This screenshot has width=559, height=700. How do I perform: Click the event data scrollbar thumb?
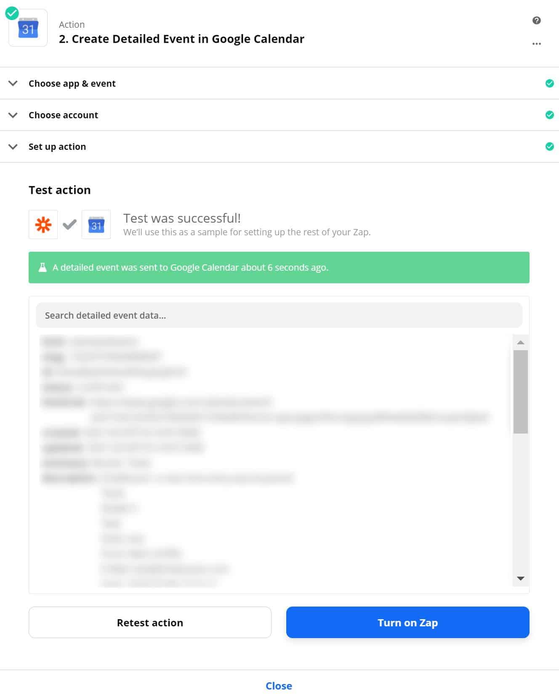tap(521, 392)
